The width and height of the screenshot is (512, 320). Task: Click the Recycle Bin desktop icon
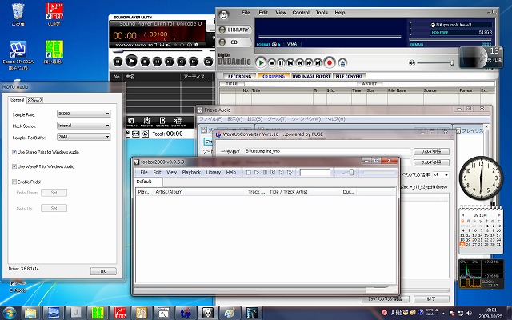pos(18,14)
